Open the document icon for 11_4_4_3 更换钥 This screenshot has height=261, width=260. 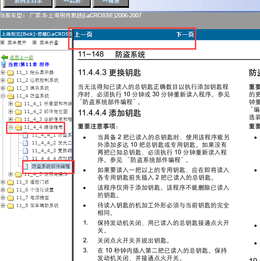click(x=26, y=151)
